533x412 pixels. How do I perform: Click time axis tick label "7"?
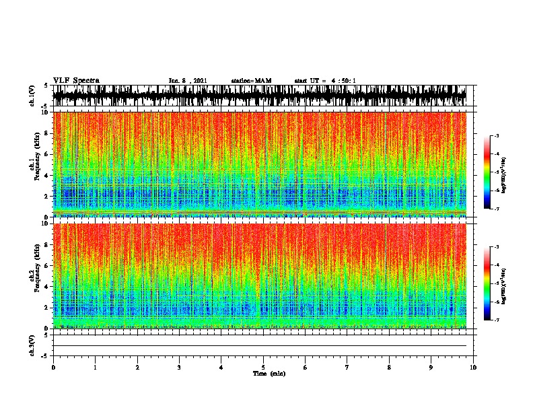[347, 368]
